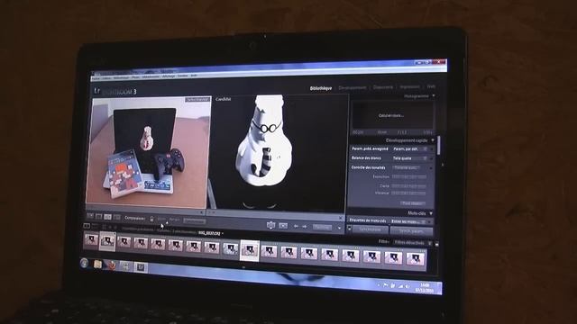Toggle the link focus lock icon
This screenshot has height=324, width=577.
click(x=151, y=219)
